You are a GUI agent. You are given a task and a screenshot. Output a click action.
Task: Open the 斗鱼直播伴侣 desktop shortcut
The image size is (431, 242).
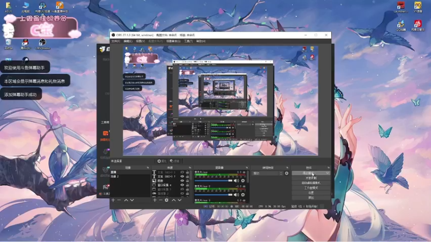(x=60, y=7)
